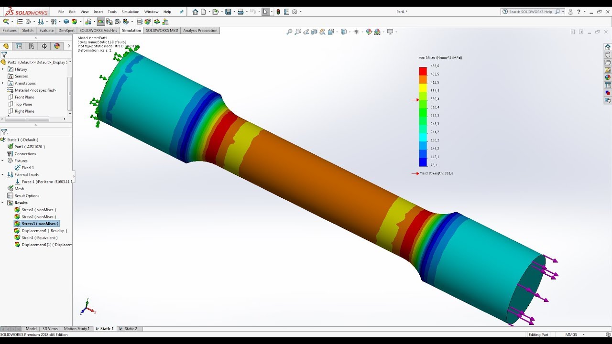
Task: Expand the Annotations node in feature tree
Action: 3,83
